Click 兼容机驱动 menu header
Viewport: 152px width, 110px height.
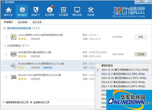coord(107,66)
